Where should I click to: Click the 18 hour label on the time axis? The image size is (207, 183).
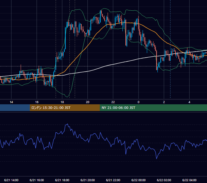point(62,102)
